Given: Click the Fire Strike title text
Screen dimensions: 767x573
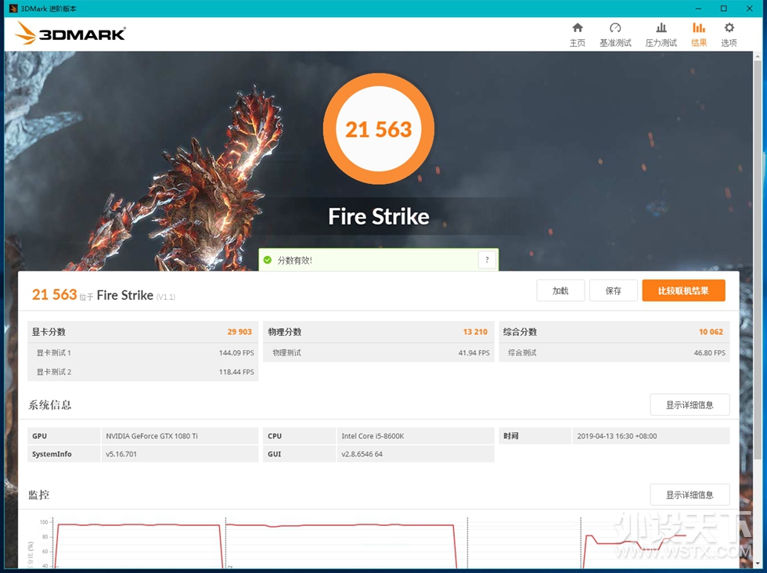Looking at the screenshot, I should (379, 216).
